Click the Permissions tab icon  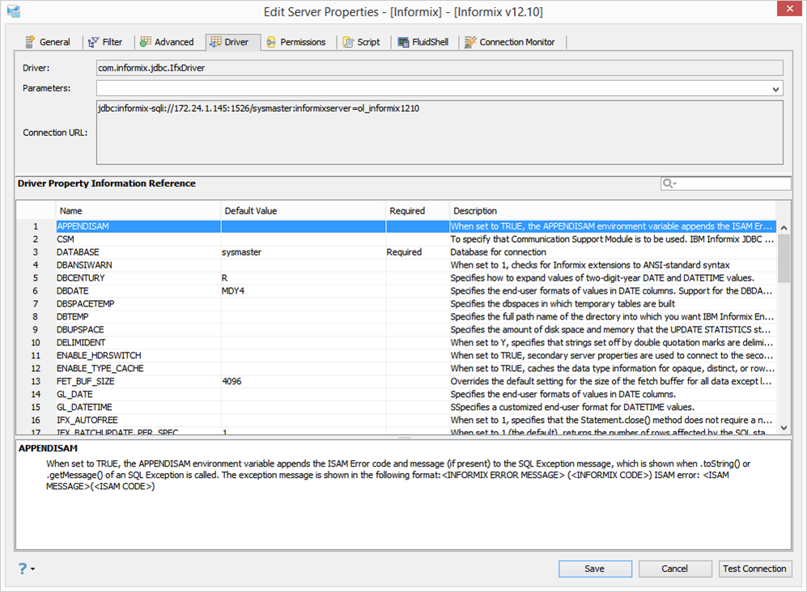click(x=271, y=42)
